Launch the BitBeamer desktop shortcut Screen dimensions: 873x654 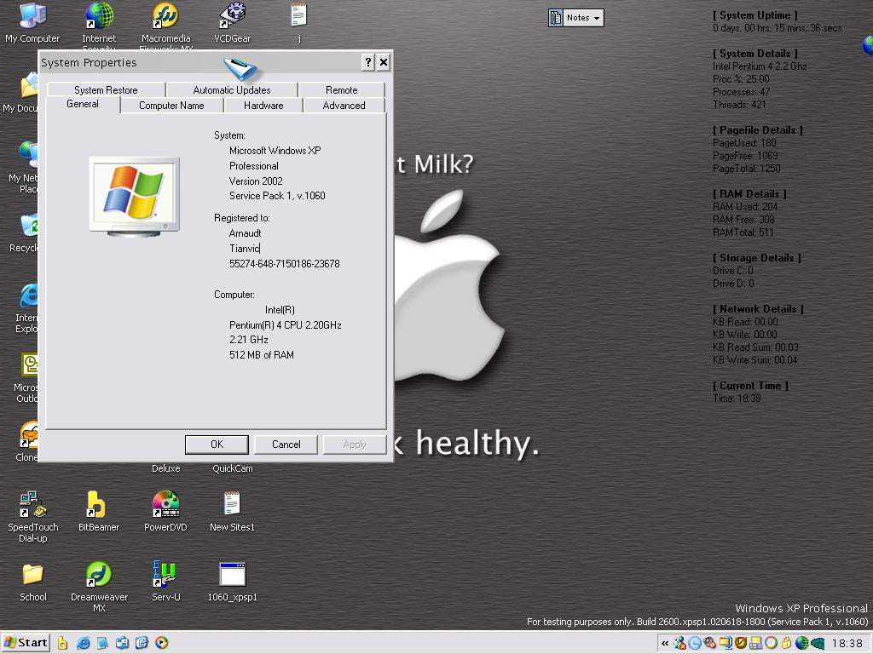[97, 505]
